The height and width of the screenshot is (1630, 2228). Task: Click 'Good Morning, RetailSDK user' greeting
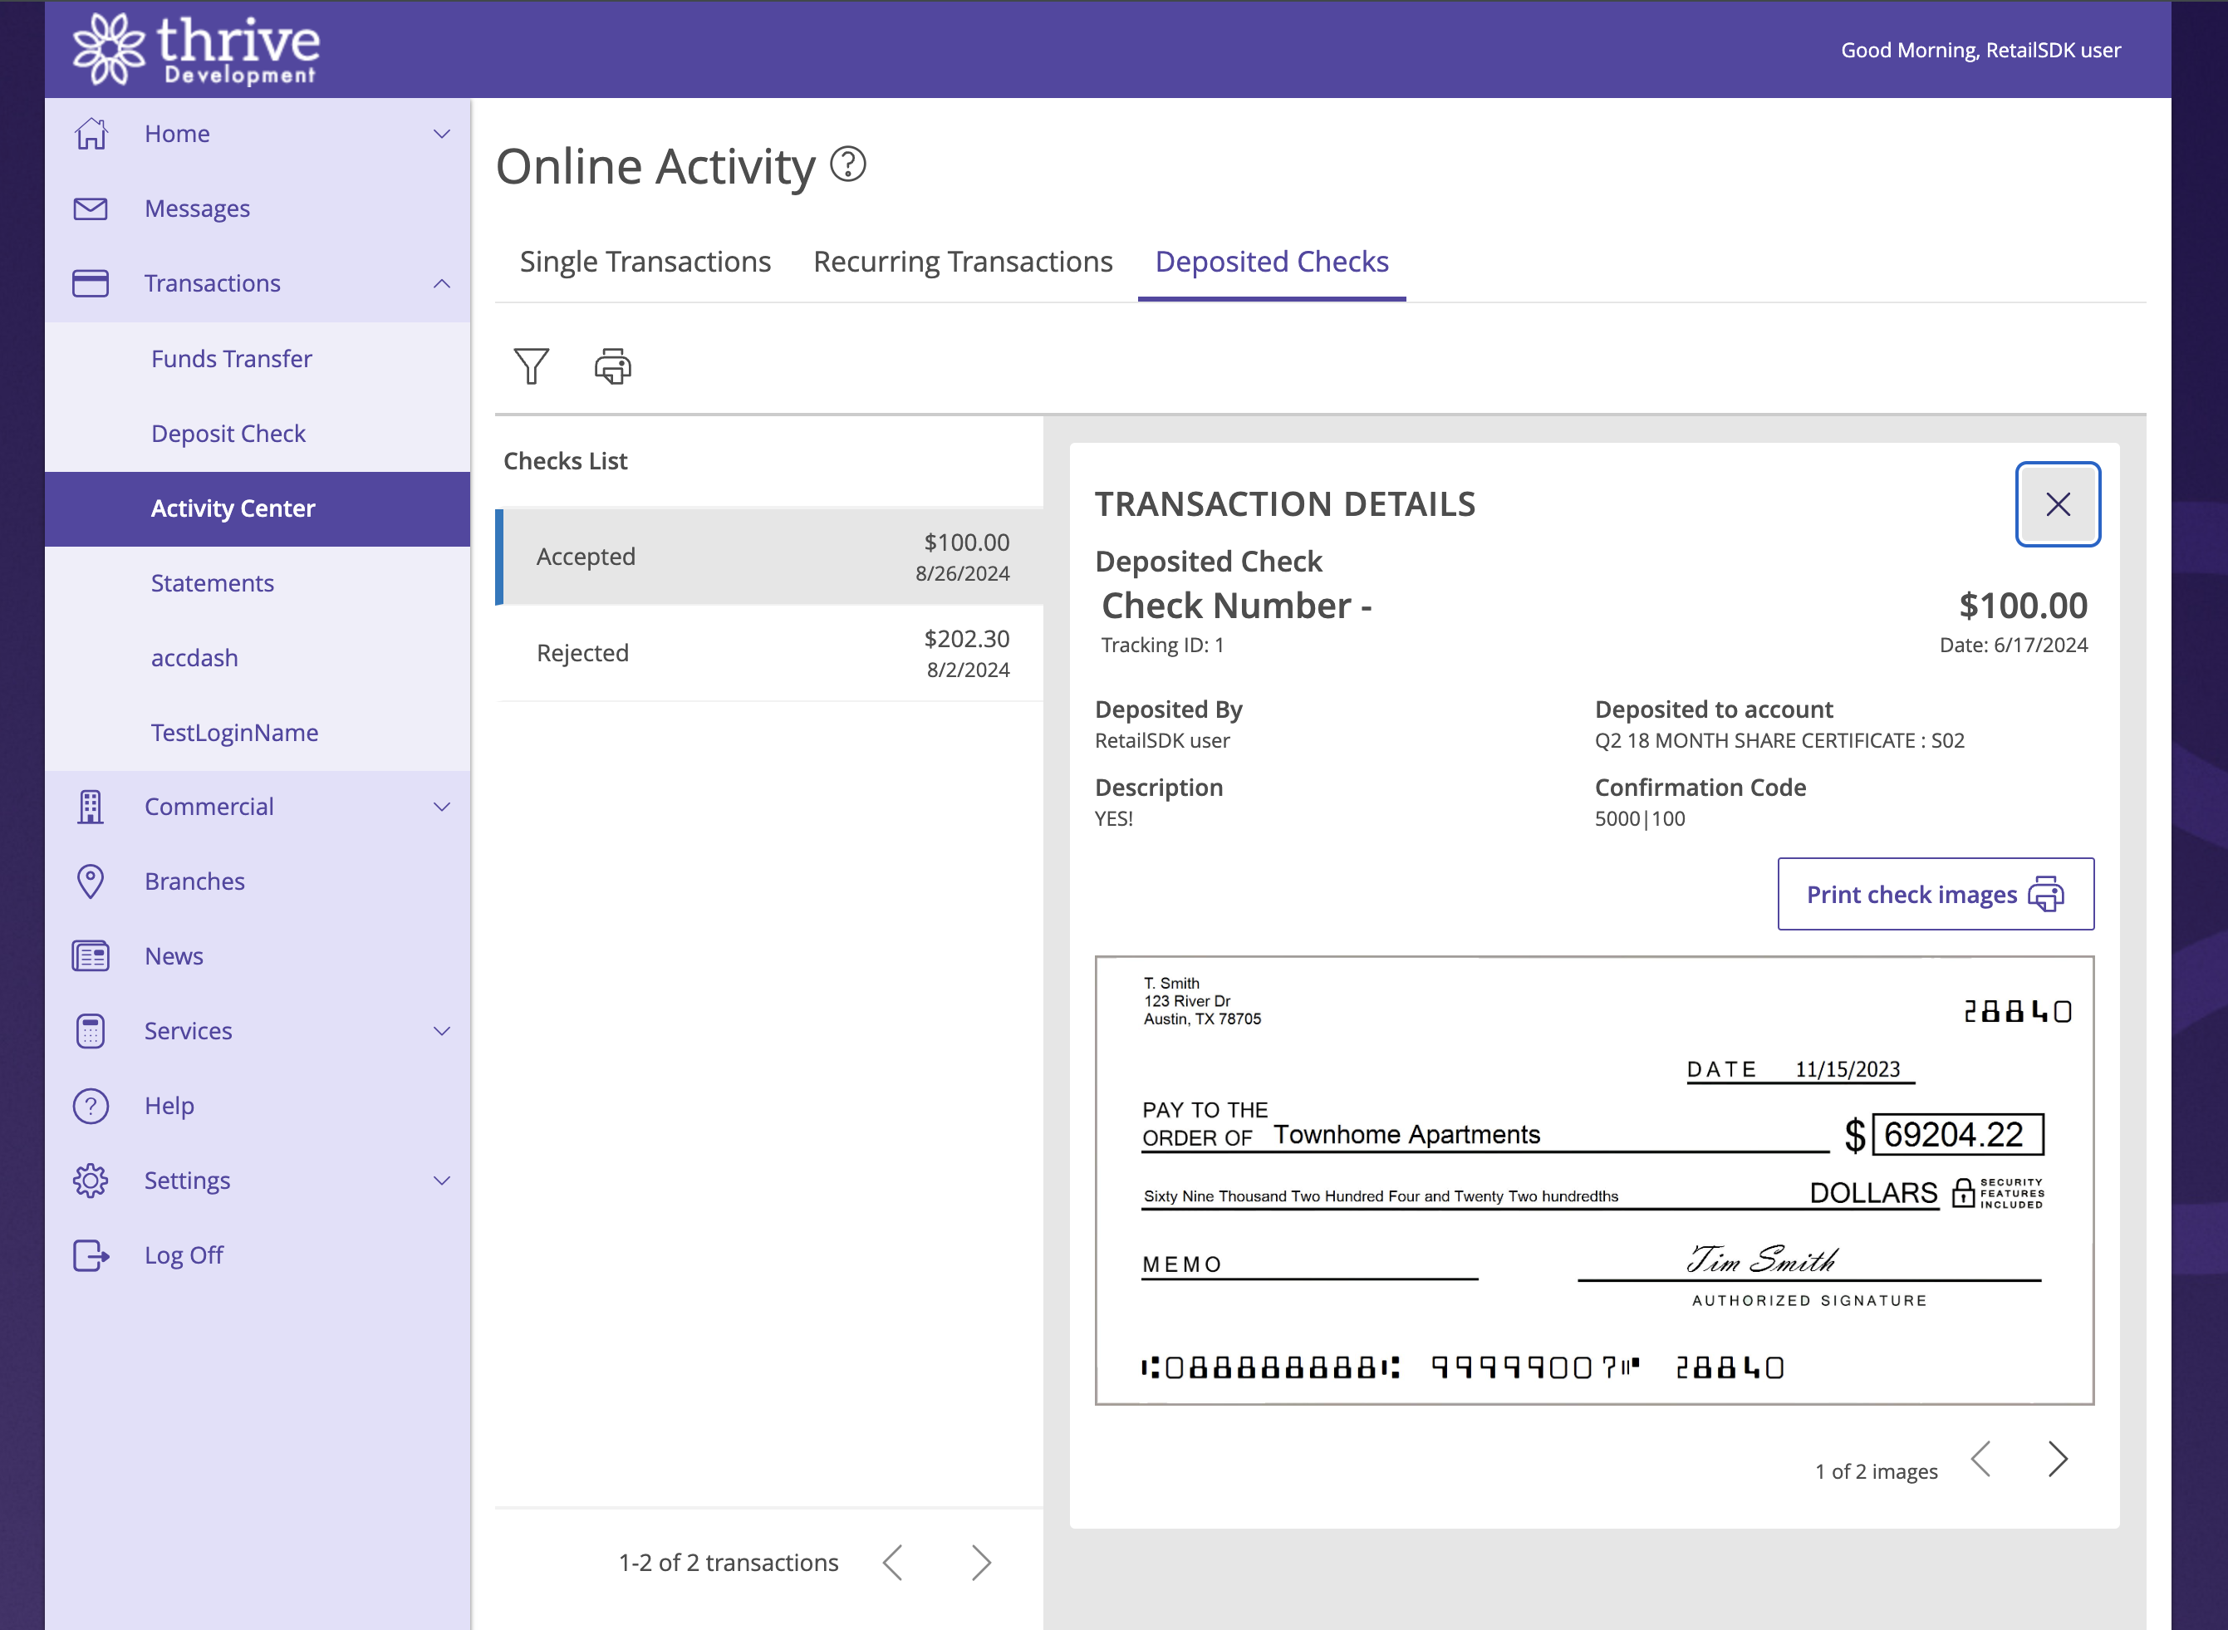1980,51
